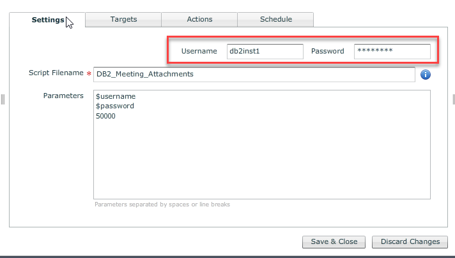Click inside the Parameters text area

(x=261, y=159)
